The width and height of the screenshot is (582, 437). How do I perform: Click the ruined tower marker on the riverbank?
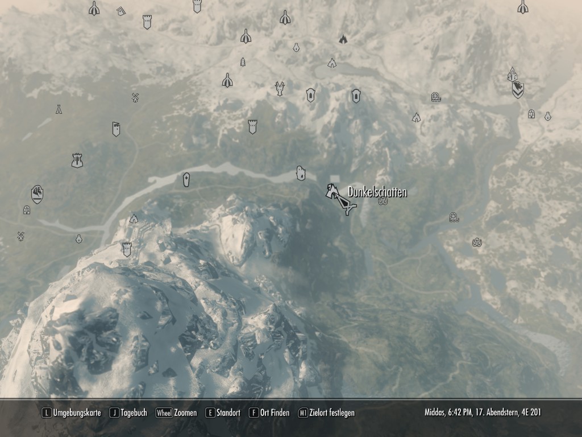tap(301, 173)
